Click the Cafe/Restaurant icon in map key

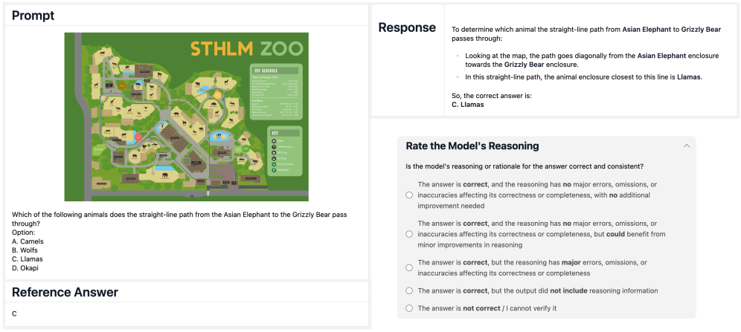click(x=274, y=147)
